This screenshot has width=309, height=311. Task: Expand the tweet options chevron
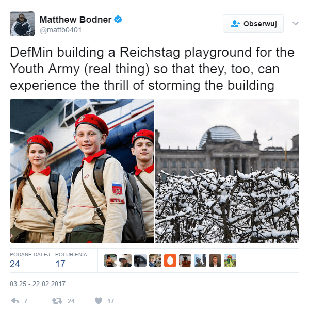click(x=295, y=23)
